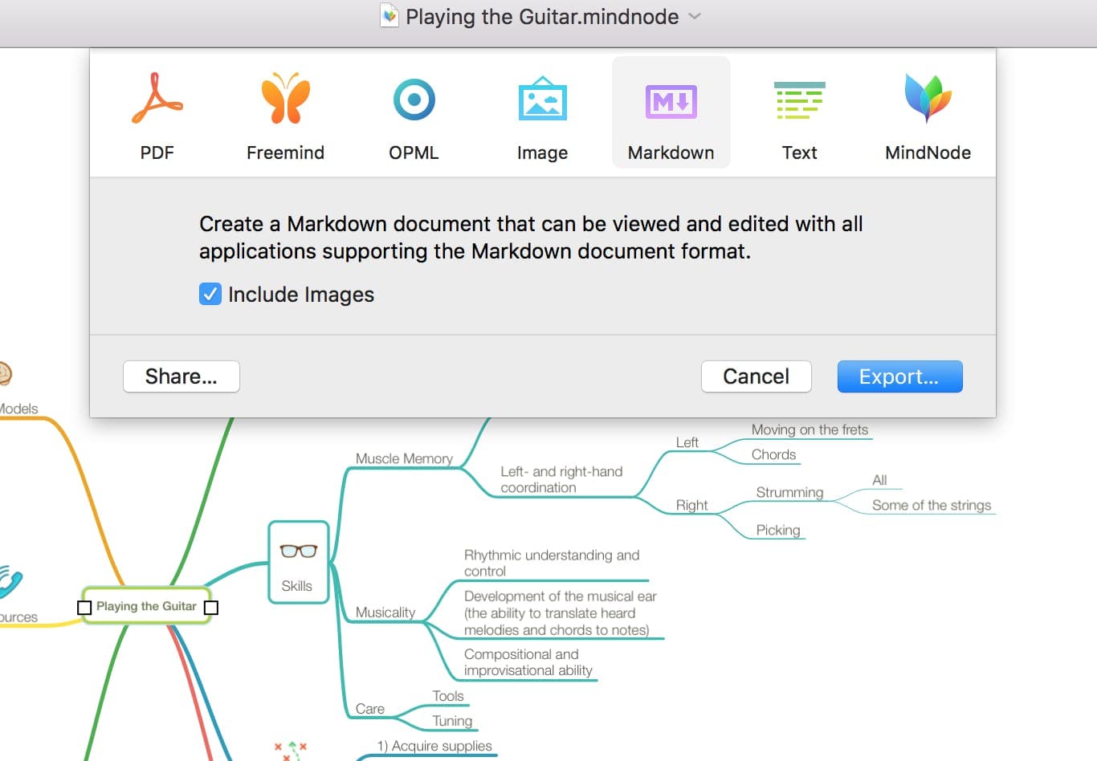The height and width of the screenshot is (761, 1097).
Task: Open the Share options
Action: click(181, 376)
